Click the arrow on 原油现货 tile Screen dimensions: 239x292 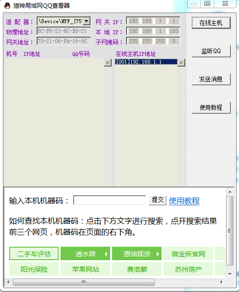[158, 254]
